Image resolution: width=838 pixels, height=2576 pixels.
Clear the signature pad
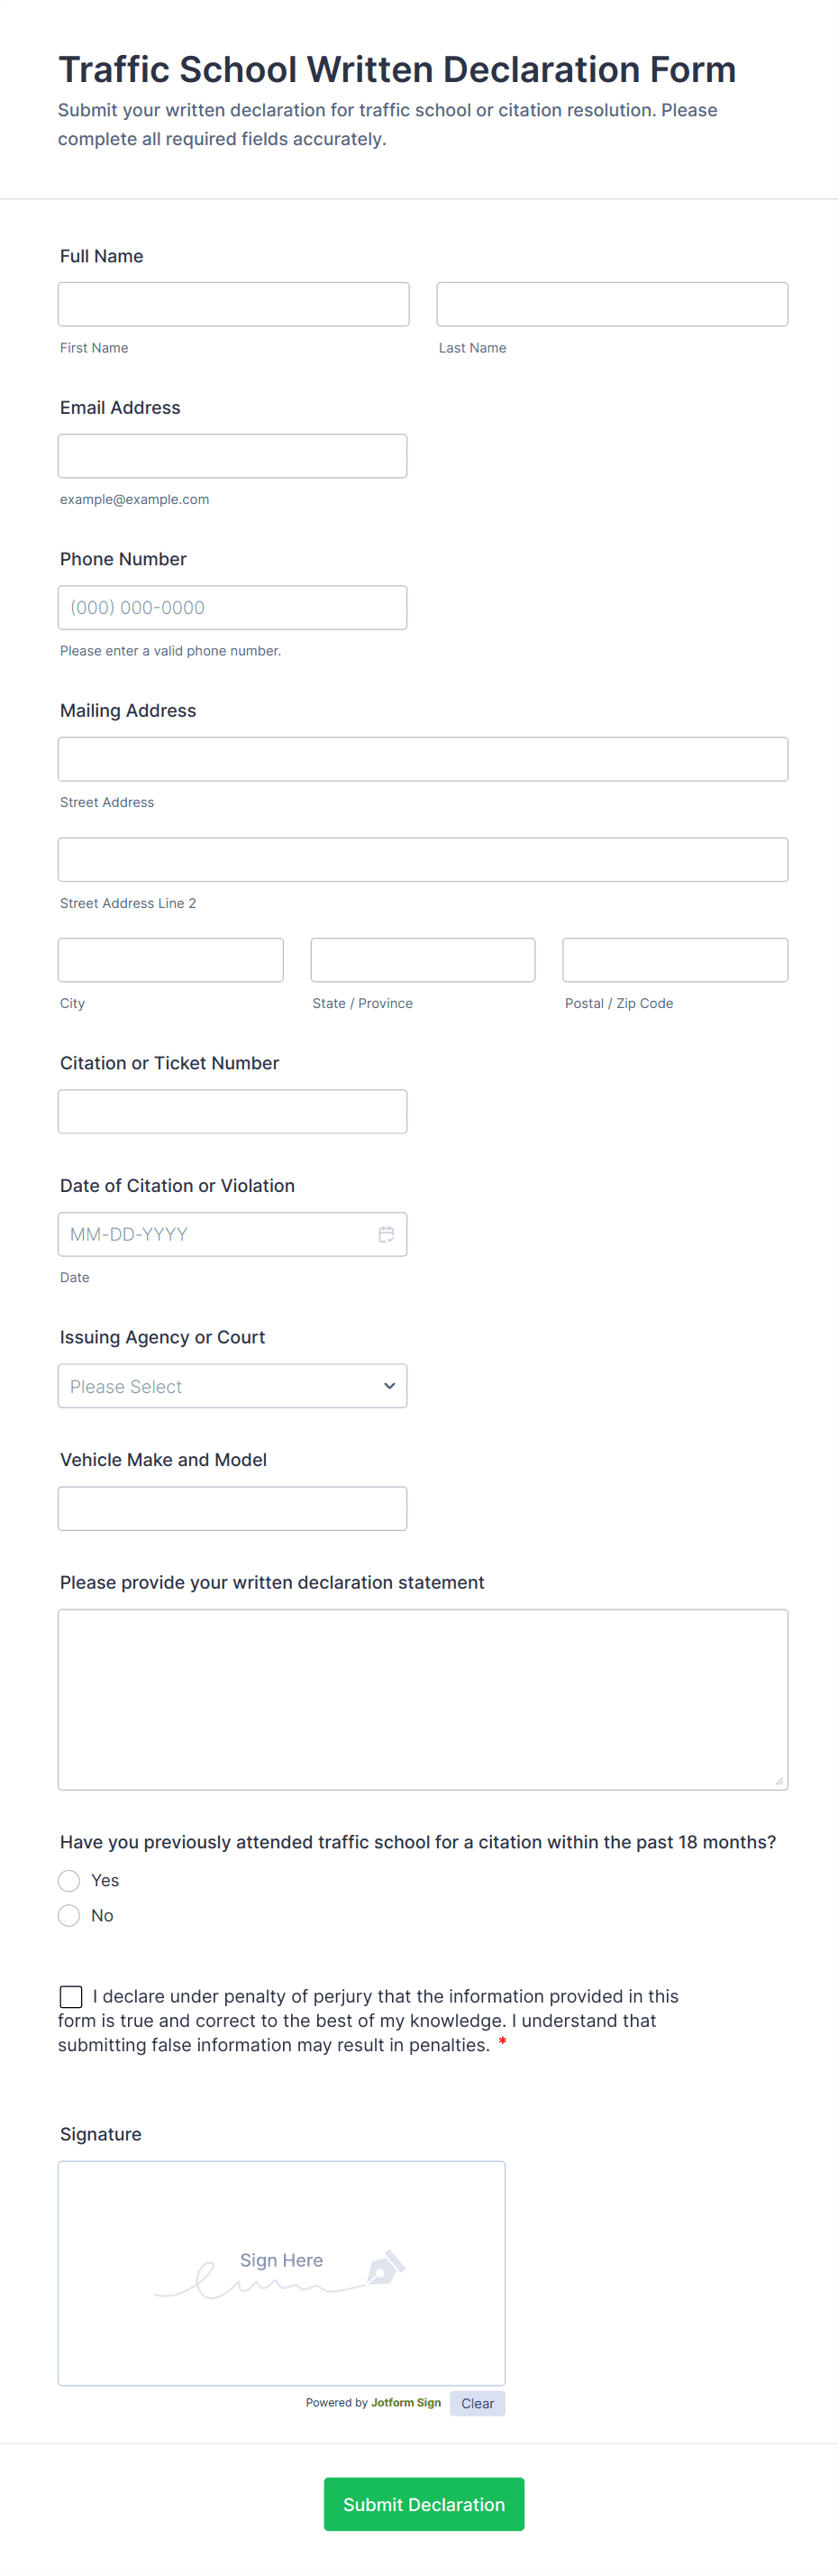click(x=477, y=2403)
